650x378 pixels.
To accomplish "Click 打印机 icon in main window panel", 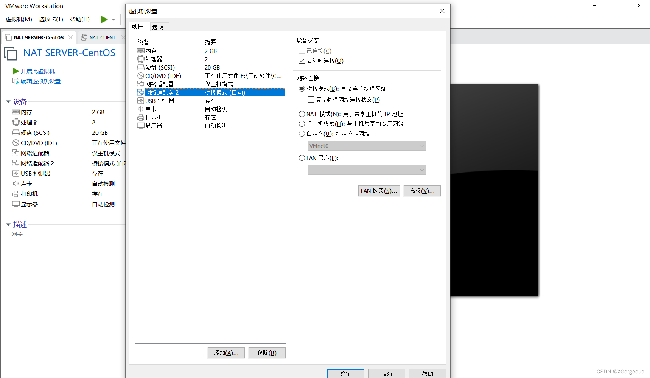I will (x=16, y=194).
